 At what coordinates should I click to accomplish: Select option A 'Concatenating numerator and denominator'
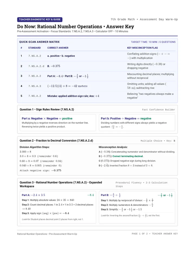tap(137, 152)
